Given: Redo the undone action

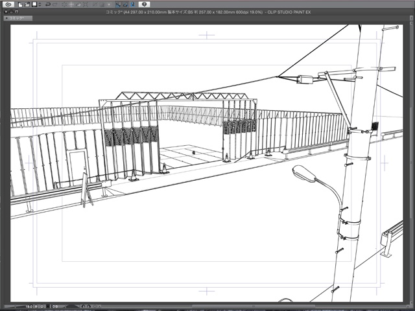Looking at the screenshot, I should (54, 5).
